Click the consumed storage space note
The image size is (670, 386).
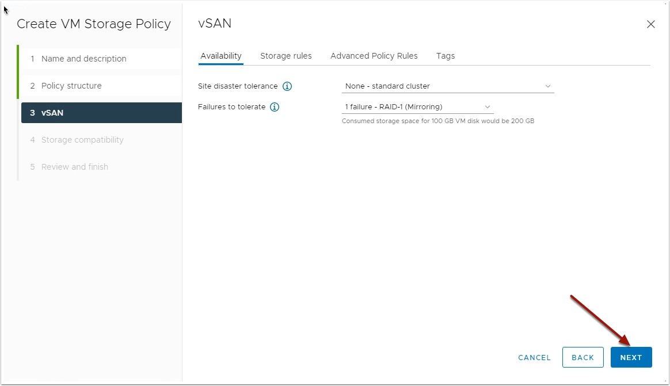click(438, 121)
